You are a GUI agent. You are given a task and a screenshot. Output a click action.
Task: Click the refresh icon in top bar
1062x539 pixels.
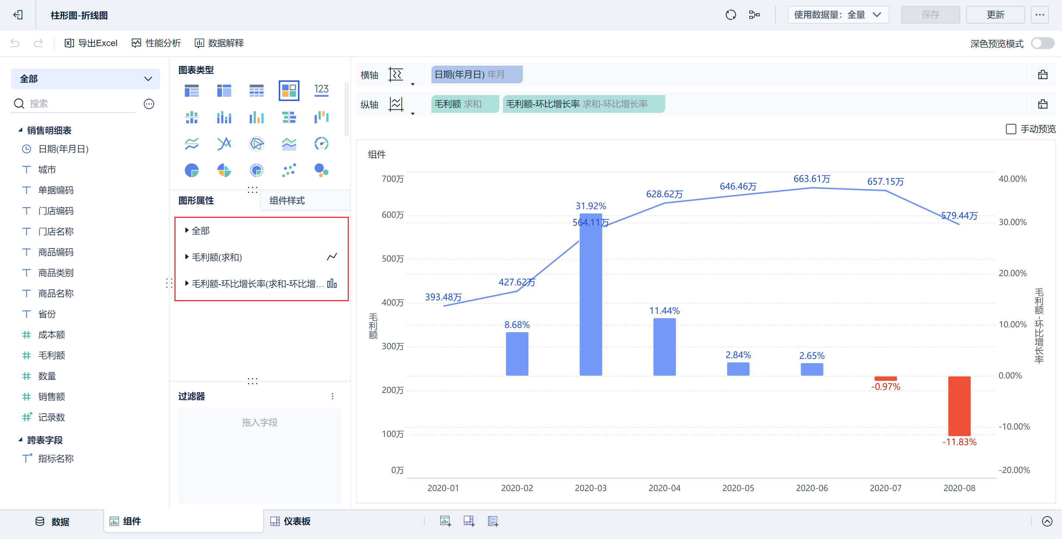point(730,15)
